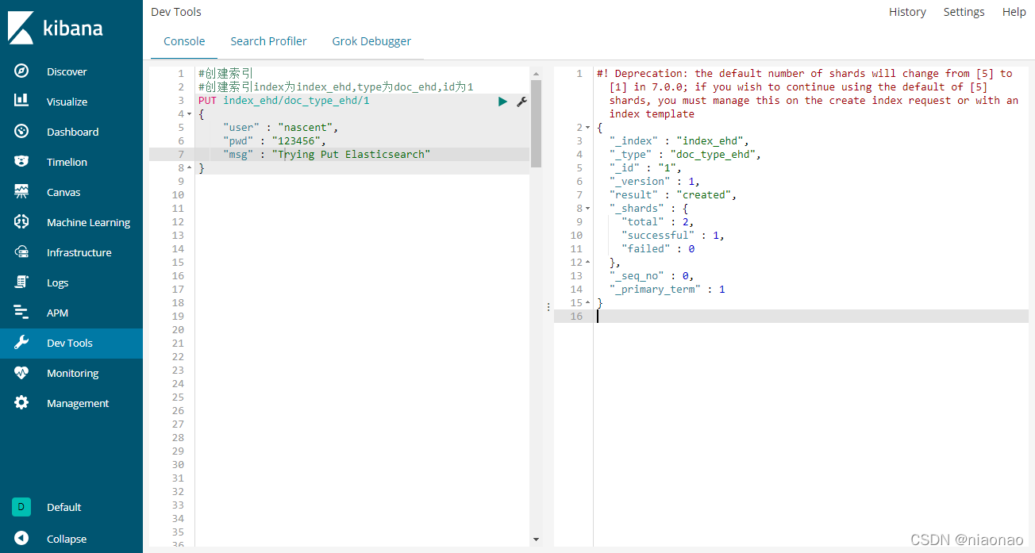Click fold arrow at response line 15
This screenshot has width=1035, height=553.
point(587,303)
